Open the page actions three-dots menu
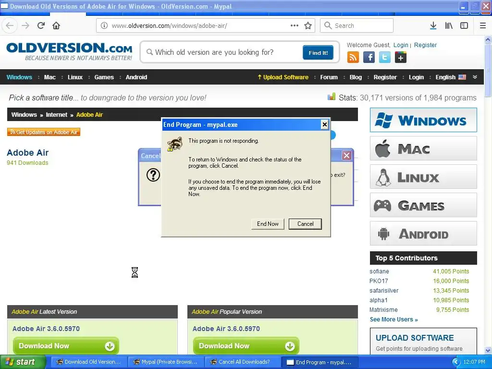The image size is (492, 369). pos(295,25)
